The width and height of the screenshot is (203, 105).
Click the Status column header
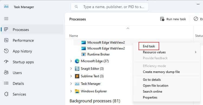(x=199, y=36)
